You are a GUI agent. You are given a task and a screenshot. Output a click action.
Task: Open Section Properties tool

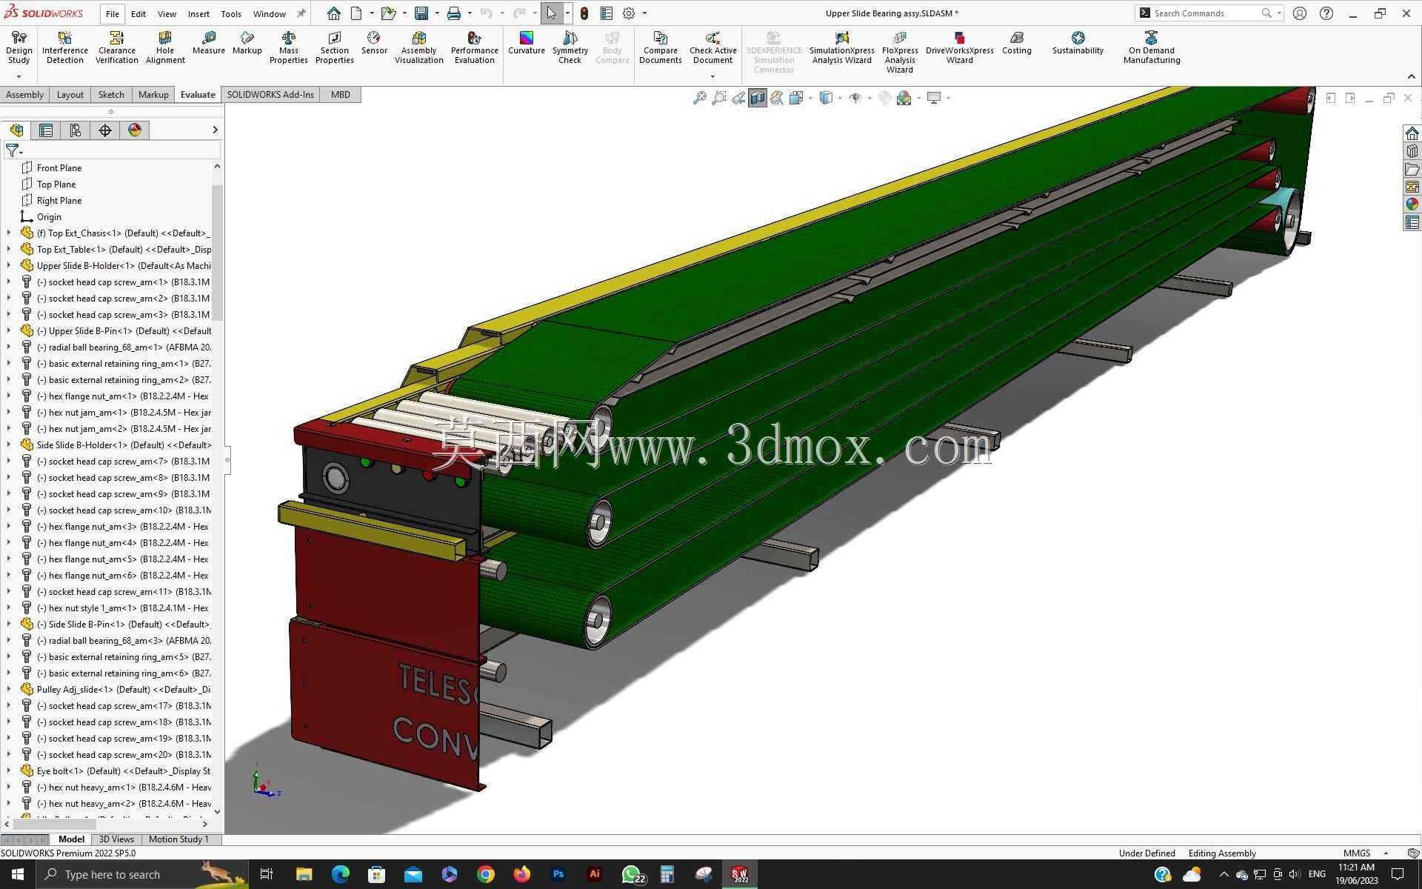coord(335,47)
